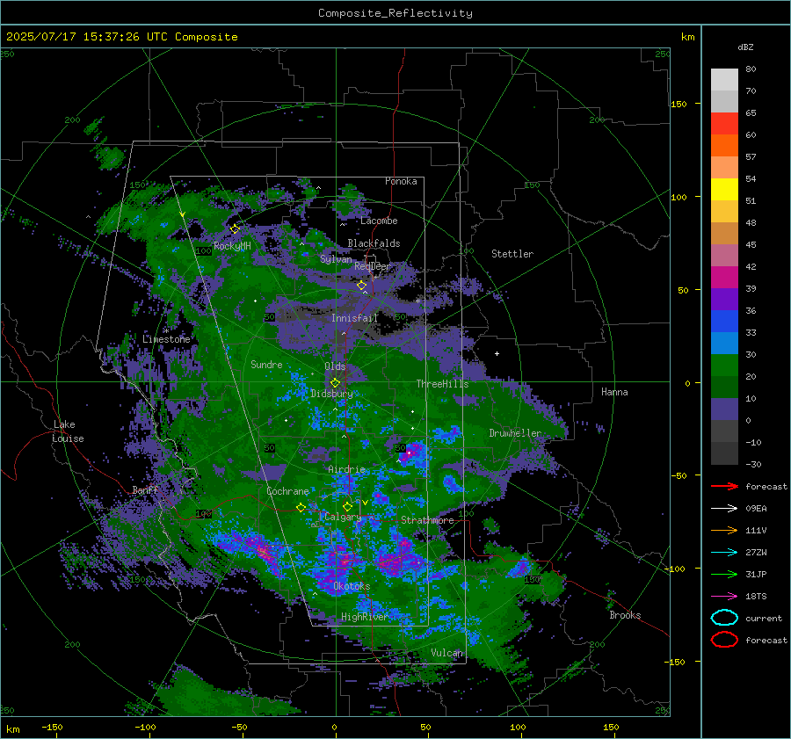Click the Stettler label
Screen dimensions: 791x739
coord(512,254)
